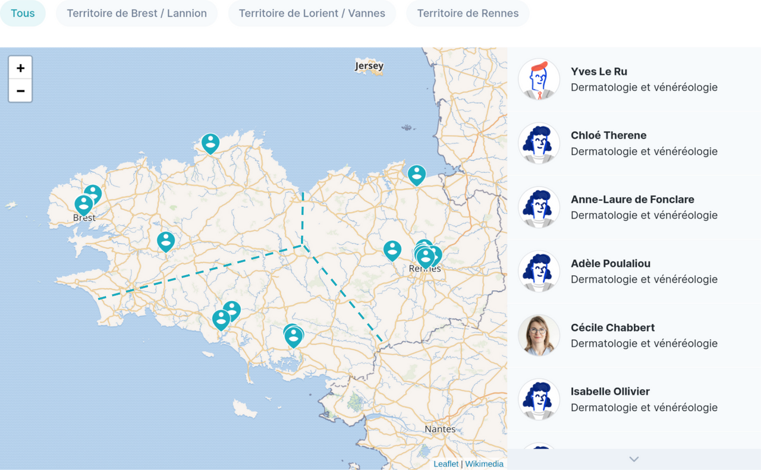Open Isabelle Ollivier's avatar
Screen dimensions: 761x470
point(539,400)
